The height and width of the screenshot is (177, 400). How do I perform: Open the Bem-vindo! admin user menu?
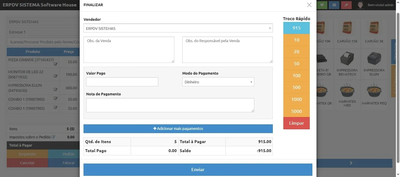381,5
